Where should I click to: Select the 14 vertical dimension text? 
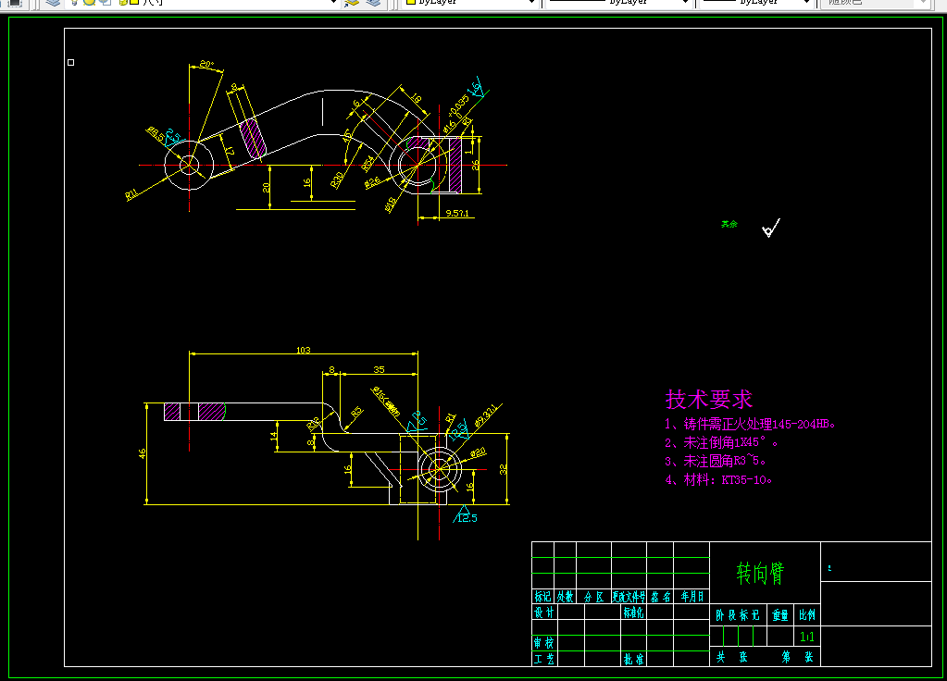[x=274, y=436]
